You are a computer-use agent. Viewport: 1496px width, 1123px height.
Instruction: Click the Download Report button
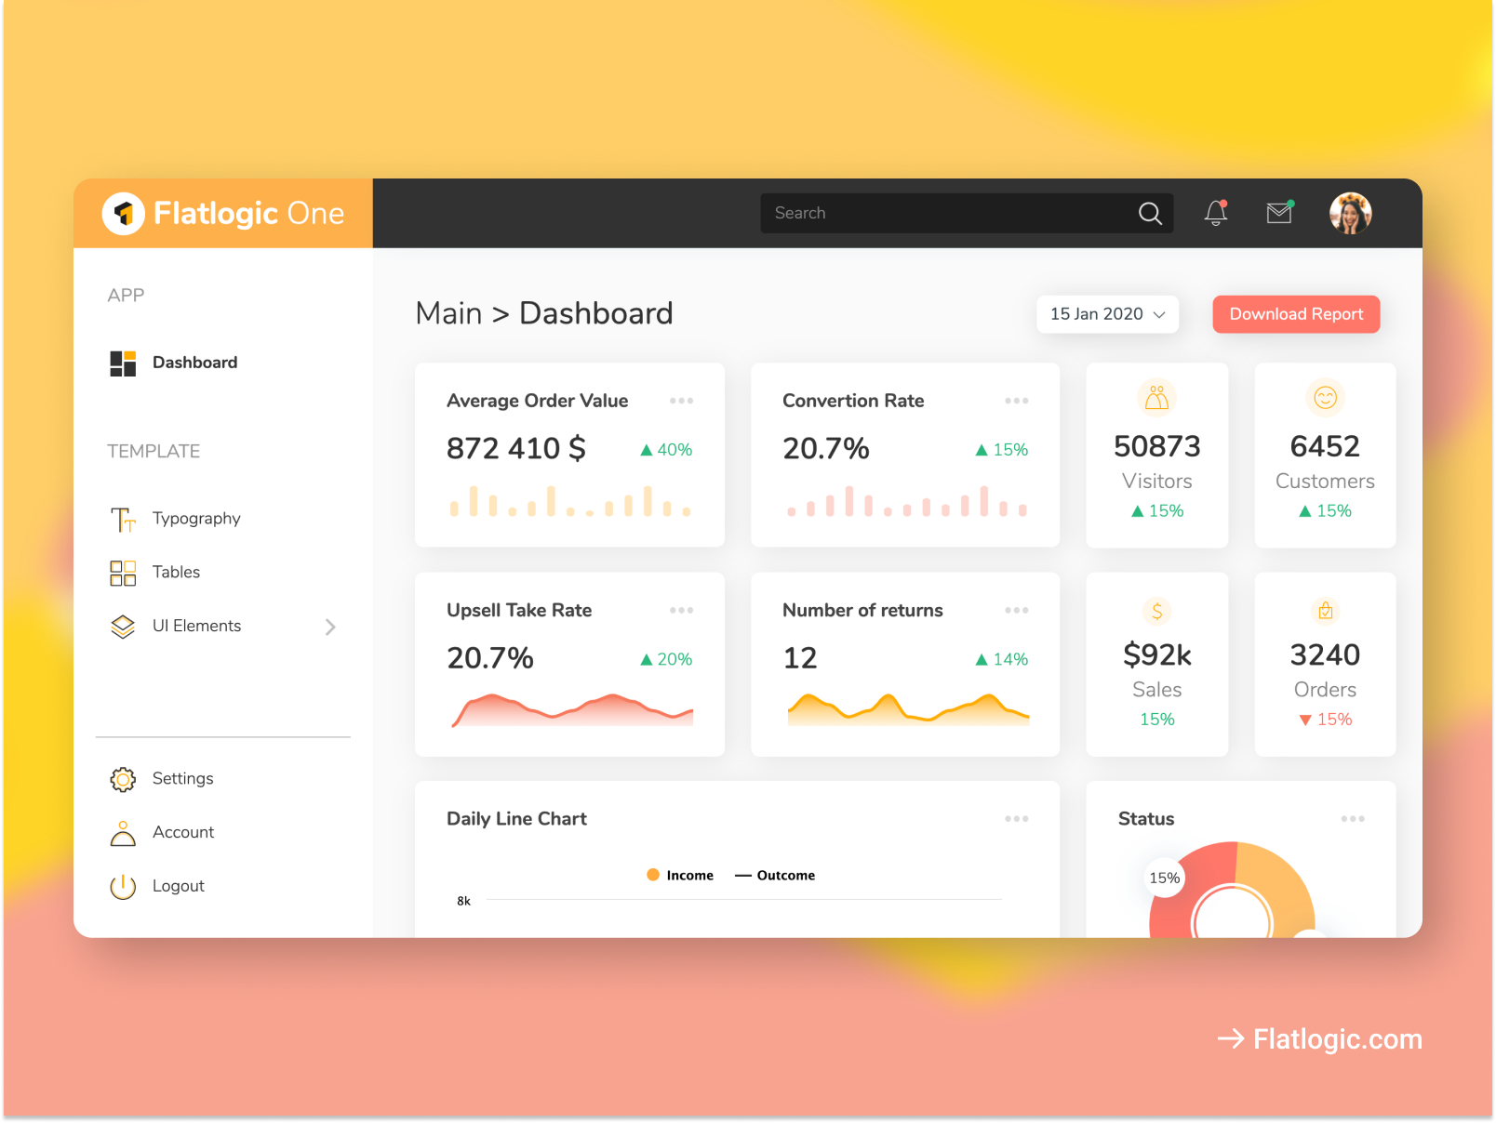(x=1296, y=314)
